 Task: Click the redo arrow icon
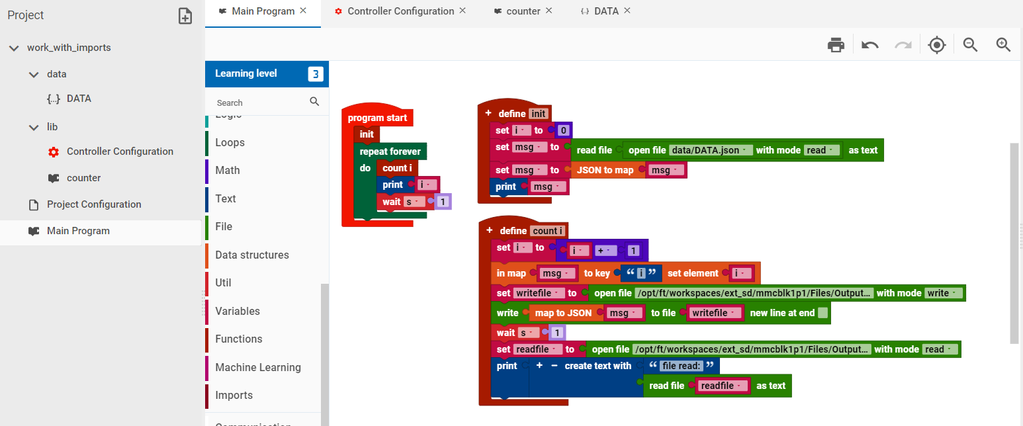coord(903,45)
